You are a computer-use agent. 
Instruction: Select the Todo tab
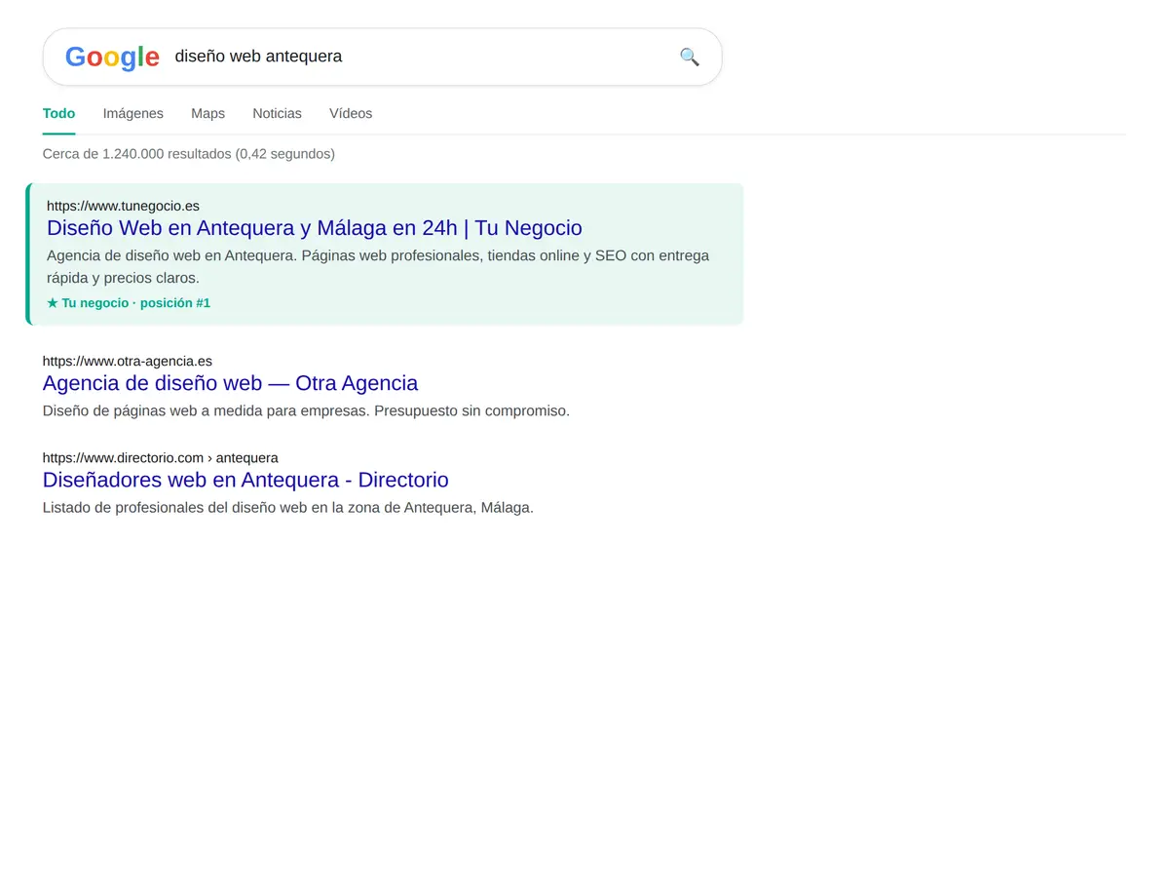point(58,114)
